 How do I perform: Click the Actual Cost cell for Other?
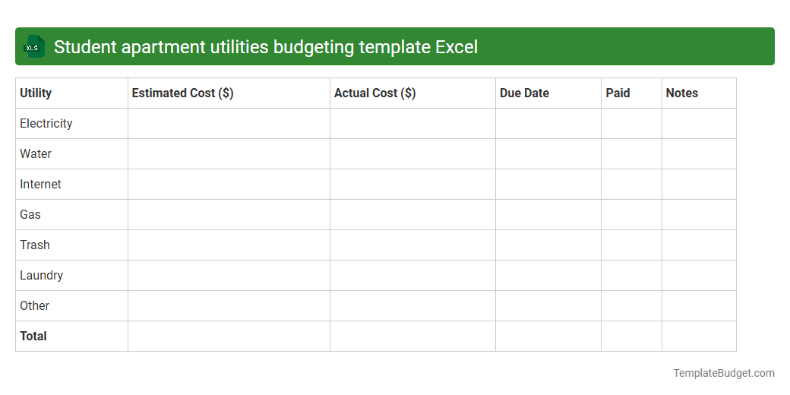[x=412, y=306]
